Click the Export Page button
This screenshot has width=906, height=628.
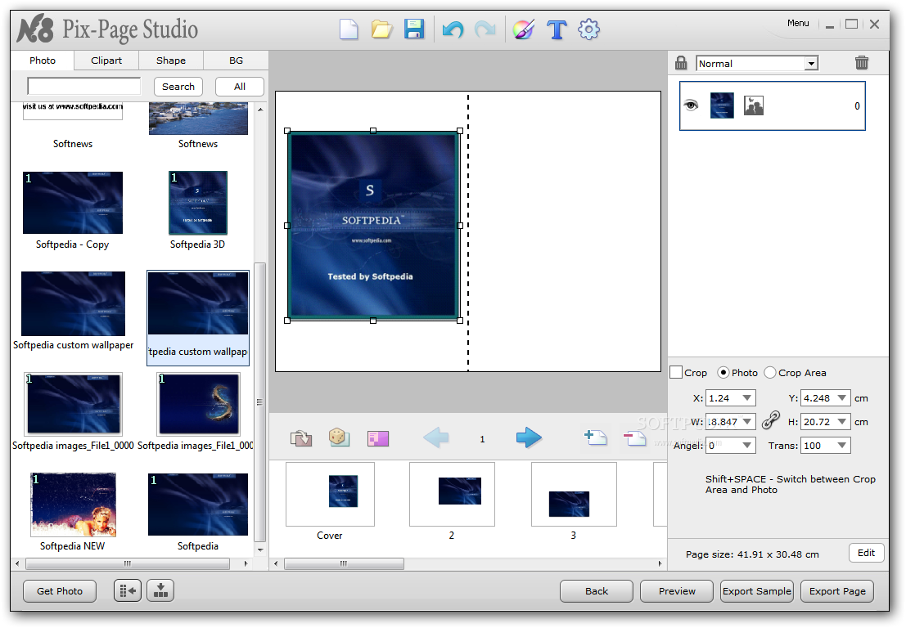(x=837, y=591)
